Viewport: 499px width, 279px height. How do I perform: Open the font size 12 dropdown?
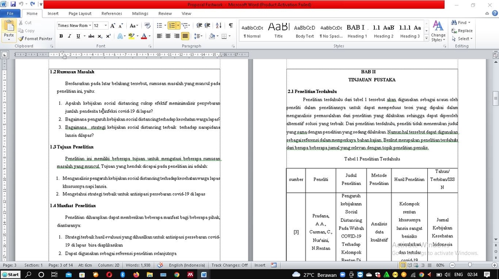tap(106, 25)
